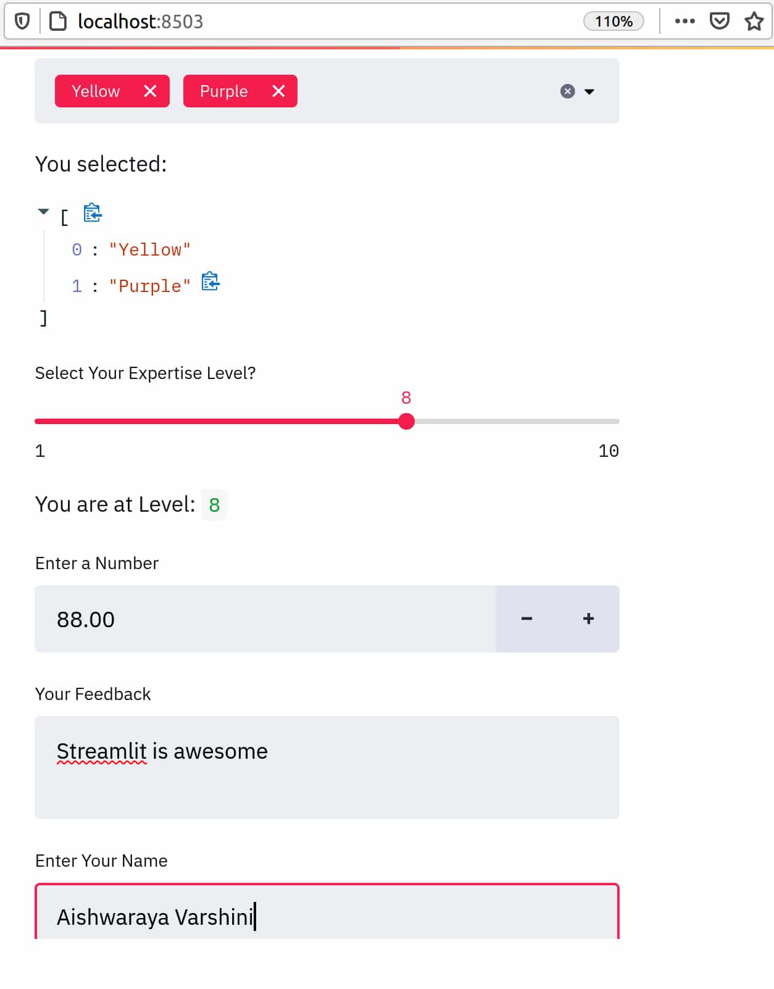Image resolution: width=774 pixels, height=989 pixels.
Task: Collapse the selected colors JSON array
Action: tap(43, 212)
